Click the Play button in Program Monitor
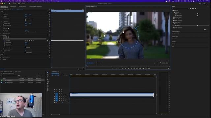The height and width of the screenshot is (118, 211). tap(128, 68)
